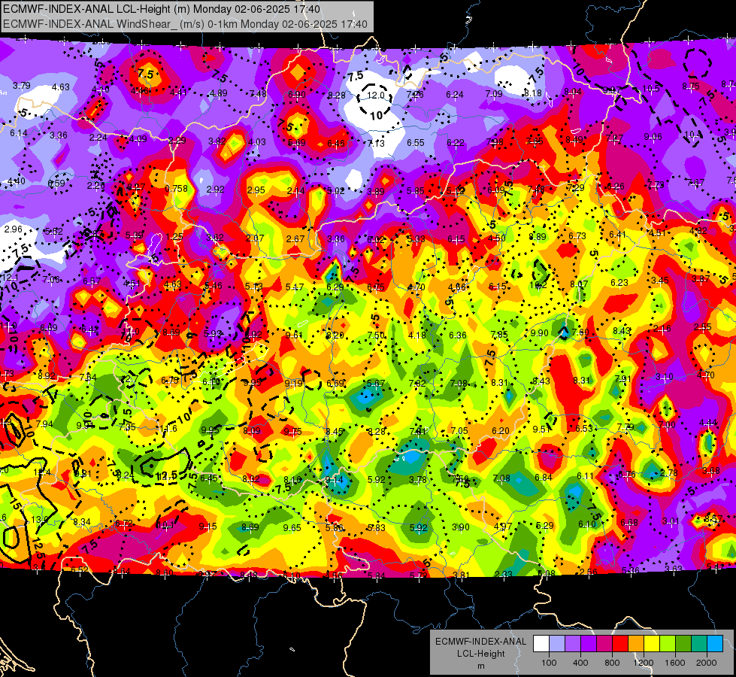Click the 3.78 value on map

[418, 480]
